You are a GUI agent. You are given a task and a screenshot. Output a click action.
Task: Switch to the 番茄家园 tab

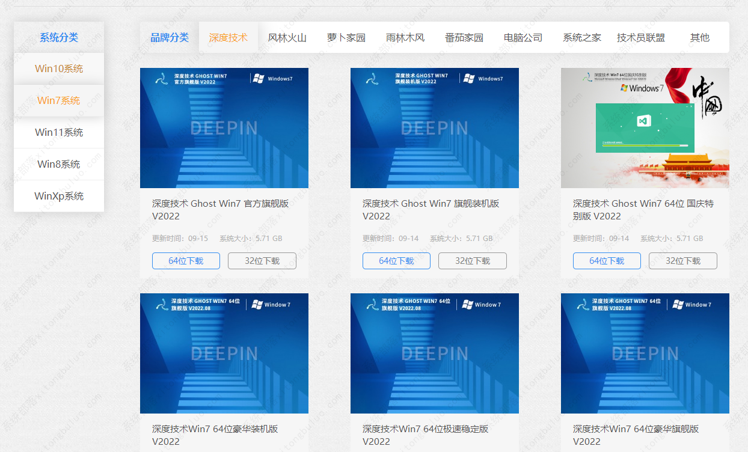(x=464, y=37)
